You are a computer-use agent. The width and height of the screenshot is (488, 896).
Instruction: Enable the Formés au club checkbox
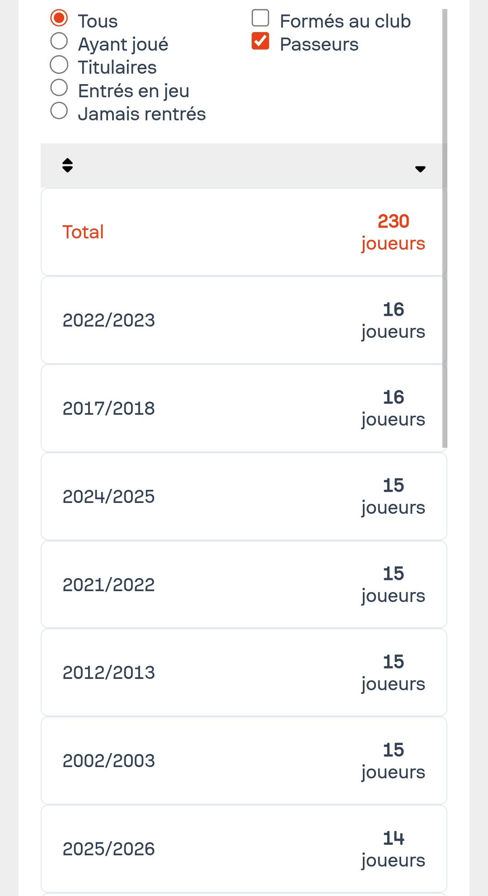pos(260,18)
